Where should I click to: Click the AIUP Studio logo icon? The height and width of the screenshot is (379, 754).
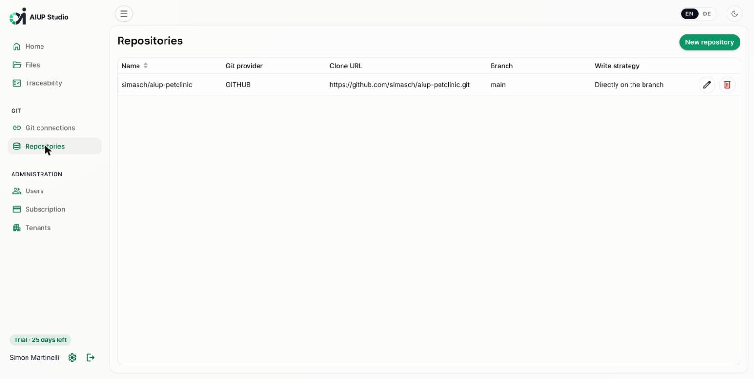point(18,16)
